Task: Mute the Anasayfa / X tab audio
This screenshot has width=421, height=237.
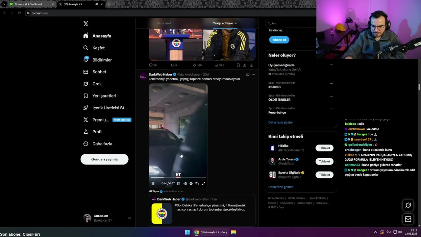Action: click(x=96, y=4)
